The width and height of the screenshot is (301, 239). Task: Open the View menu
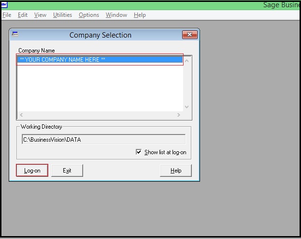point(40,15)
